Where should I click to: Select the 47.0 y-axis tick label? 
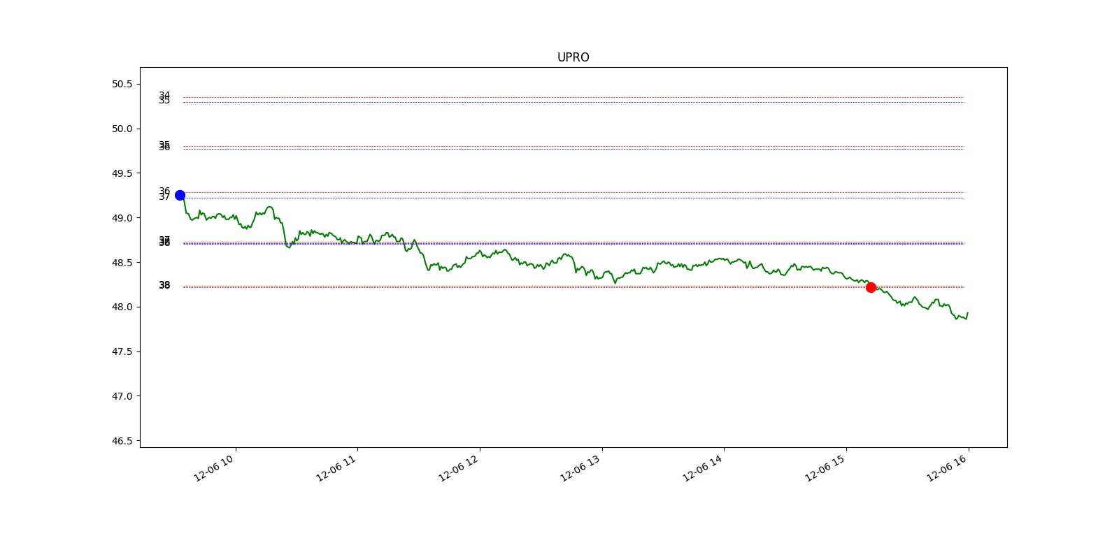[122, 396]
